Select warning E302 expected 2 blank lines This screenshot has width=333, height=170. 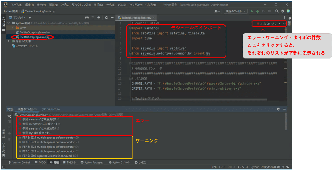click(x=49, y=156)
